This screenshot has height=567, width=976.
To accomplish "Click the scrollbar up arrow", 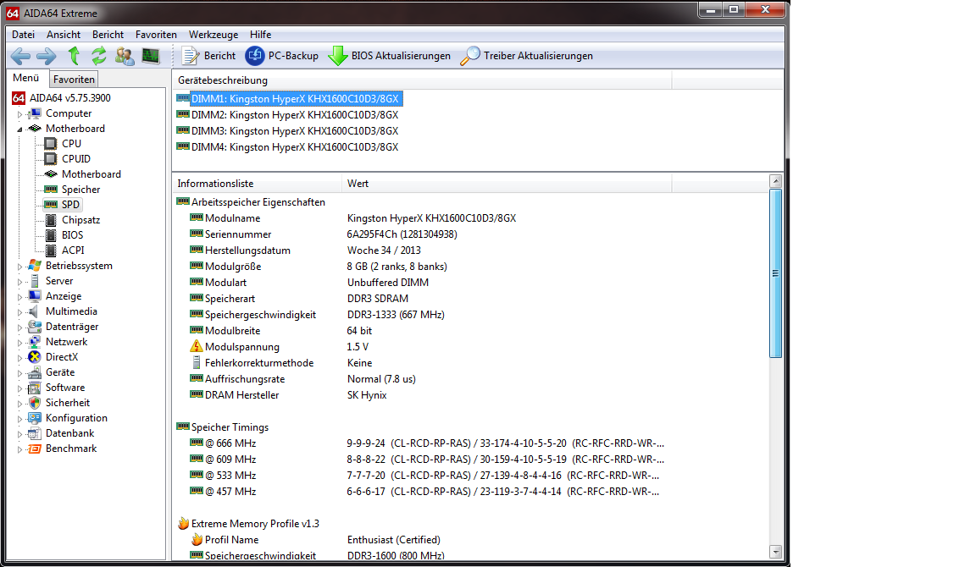I will coord(775,182).
